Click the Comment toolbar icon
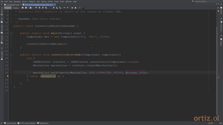 pyautogui.click(x=80, y=8)
